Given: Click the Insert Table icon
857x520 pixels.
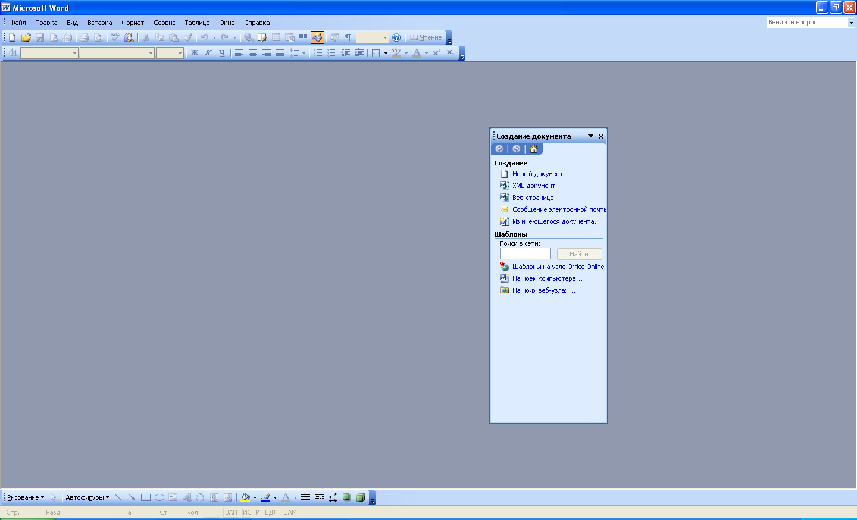Looking at the screenshot, I should pos(276,37).
